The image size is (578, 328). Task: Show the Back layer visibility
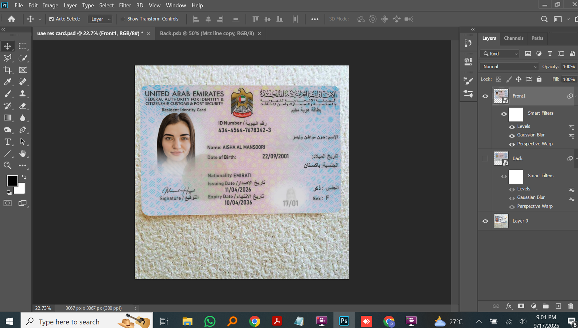pyautogui.click(x=485, y=158)
